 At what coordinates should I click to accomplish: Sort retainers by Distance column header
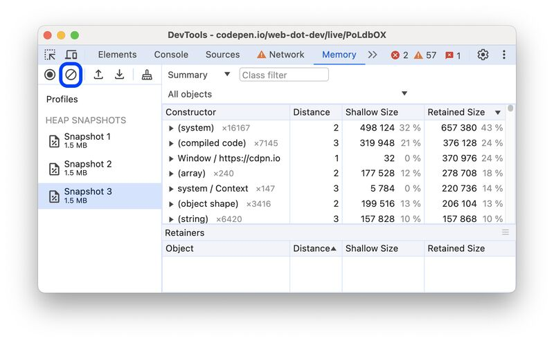coord(316,248)
